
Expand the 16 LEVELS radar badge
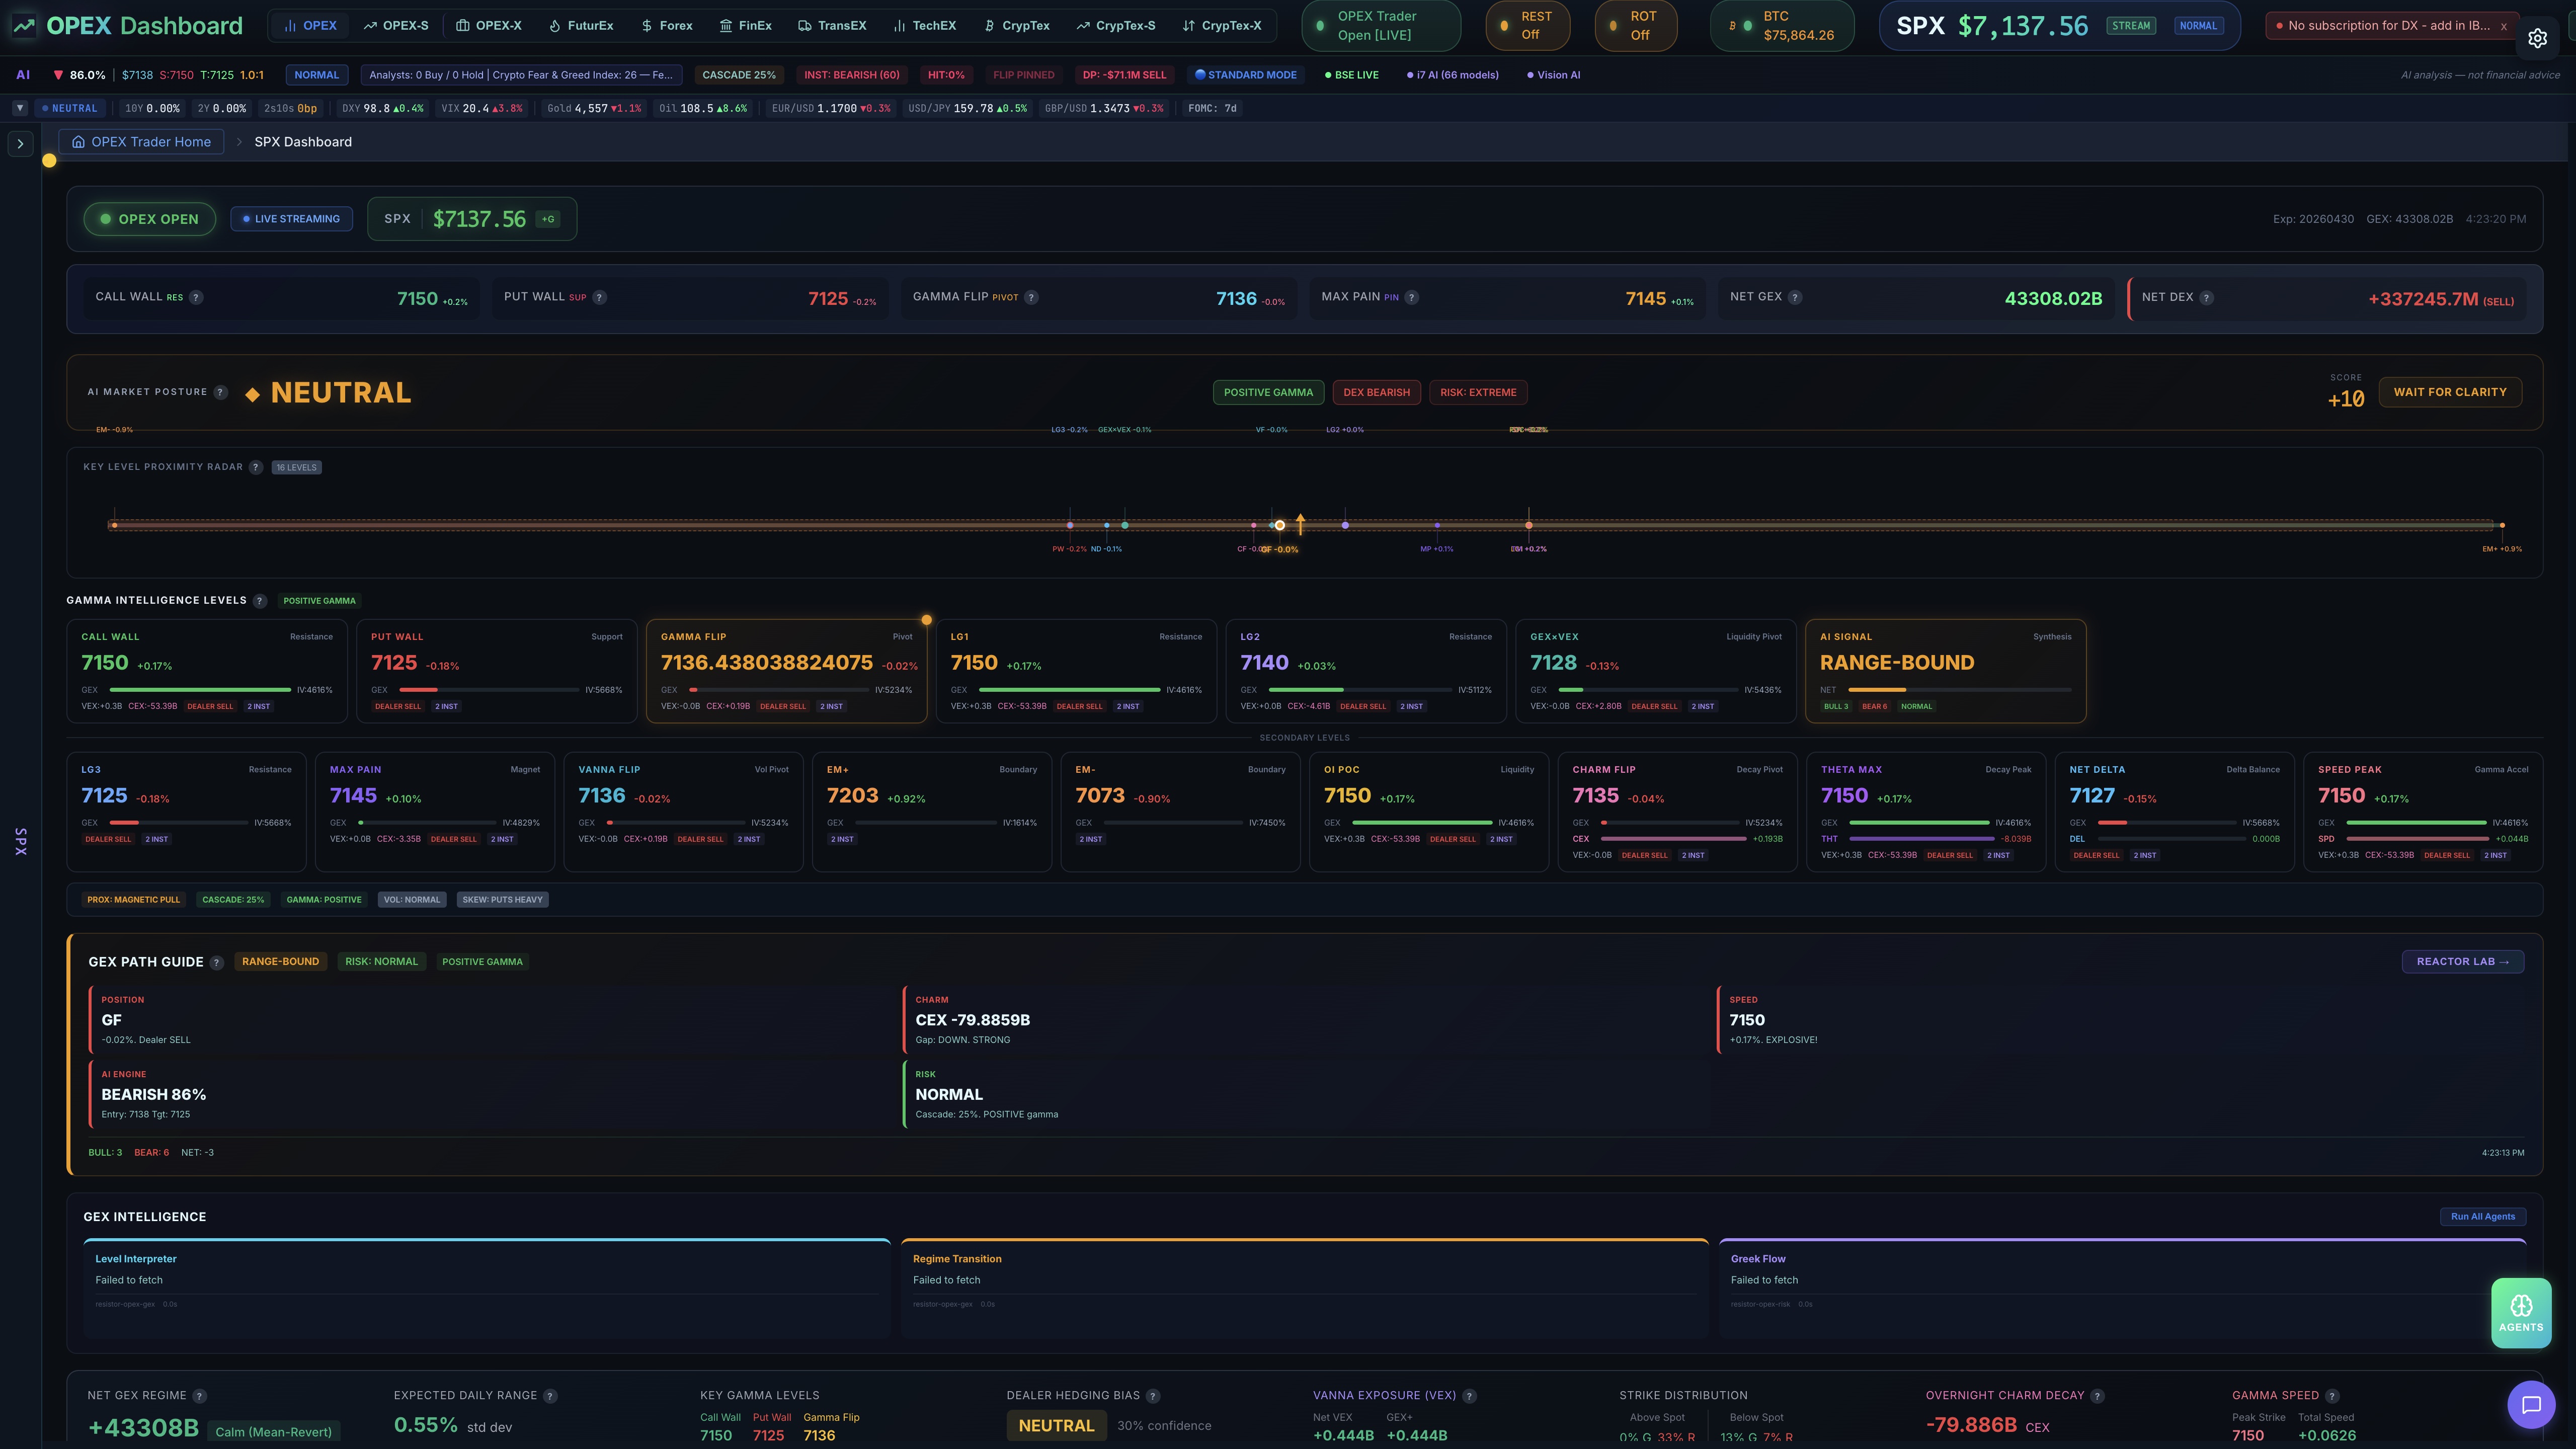296,467
